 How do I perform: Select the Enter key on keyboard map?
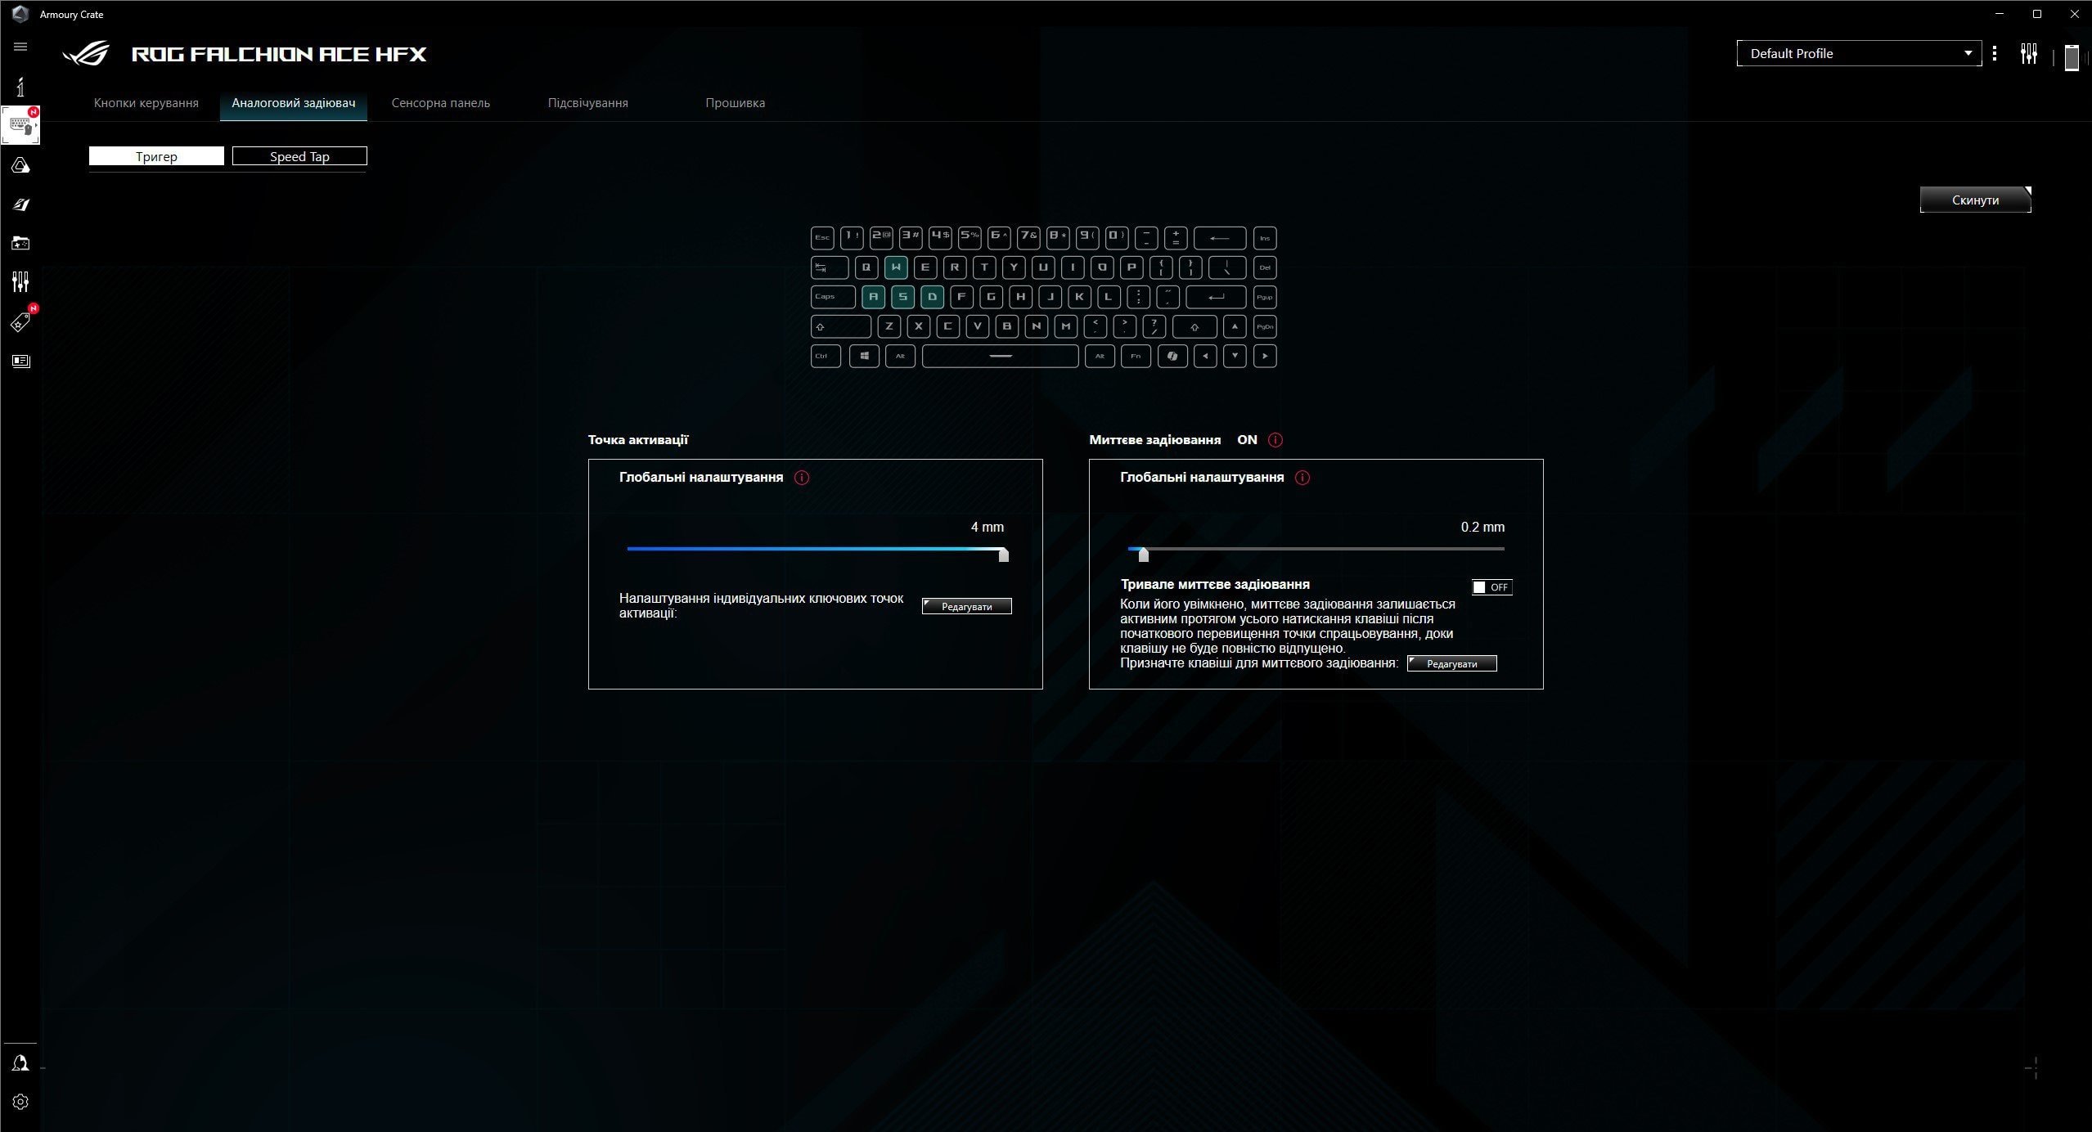pyautogui.click(x=1216, y=297)
